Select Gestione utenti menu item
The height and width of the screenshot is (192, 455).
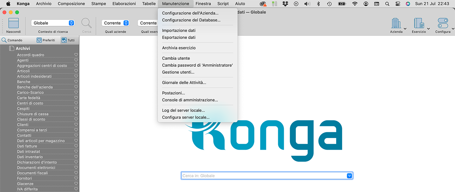tap(178, 72)
